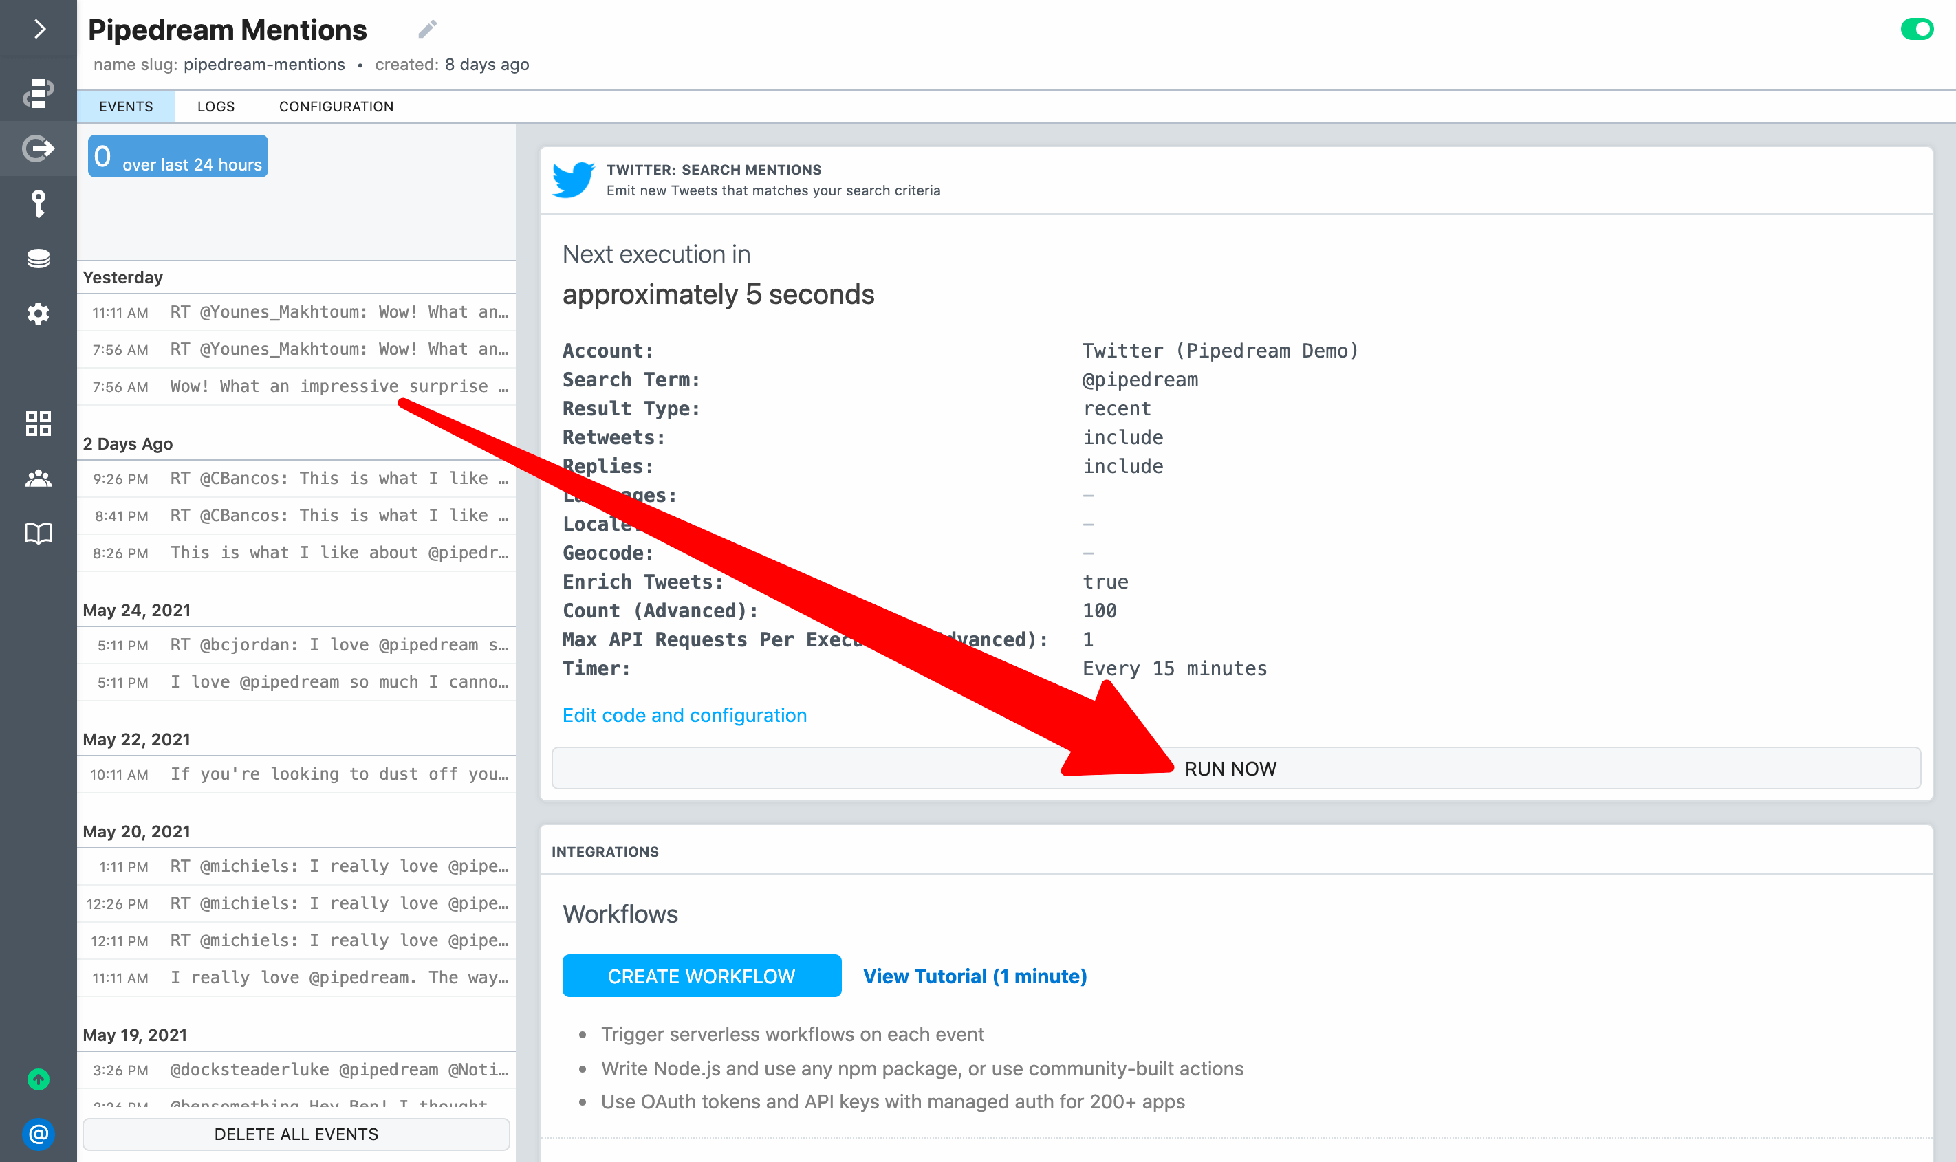
Task: Expand the left sidebar with chevron
Action: (39, 29)
